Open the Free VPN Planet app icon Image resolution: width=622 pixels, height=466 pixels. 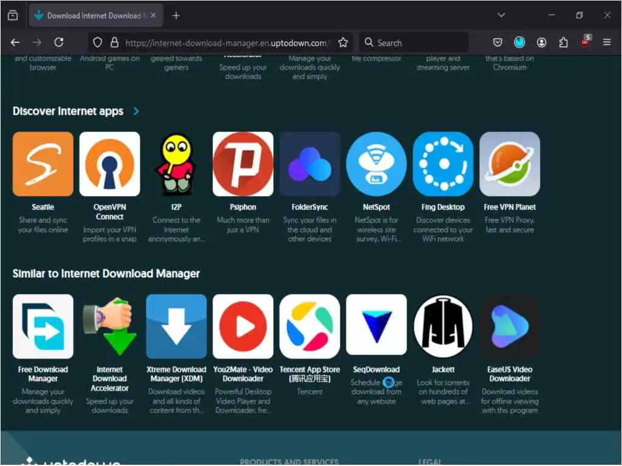(510, 164)
